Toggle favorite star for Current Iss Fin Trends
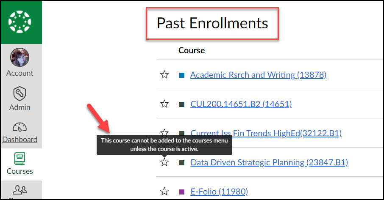 pyautogui.click(x=164, y=132)
